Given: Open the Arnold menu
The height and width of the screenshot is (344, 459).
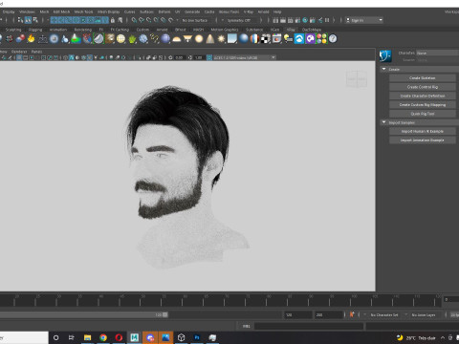Looking at the screenshot, I should pyautogui.click(x=263, y=11).
